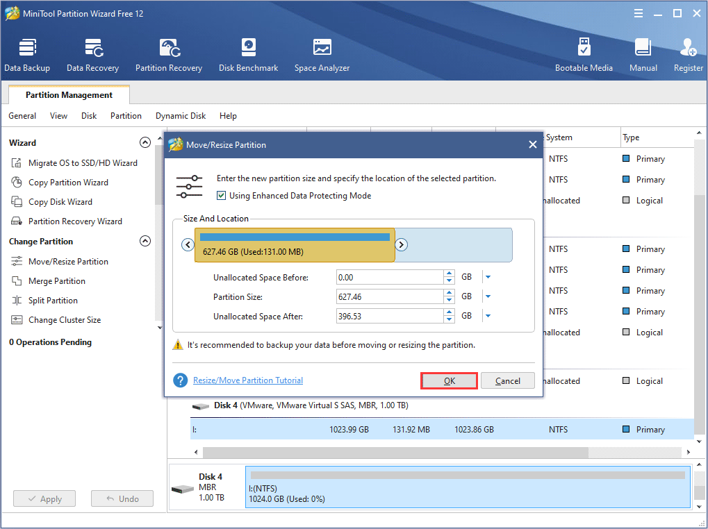Click the Unallocated Space Before input field

point(390,277)
